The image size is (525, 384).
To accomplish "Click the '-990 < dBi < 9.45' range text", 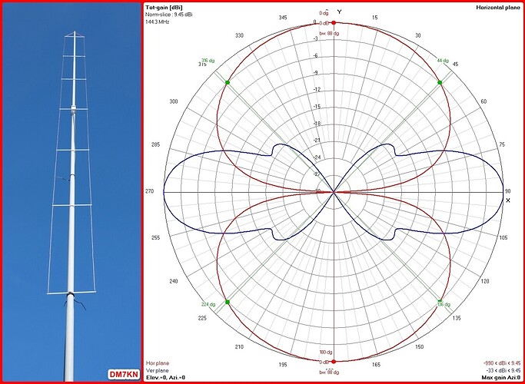I will coord(502,363).
